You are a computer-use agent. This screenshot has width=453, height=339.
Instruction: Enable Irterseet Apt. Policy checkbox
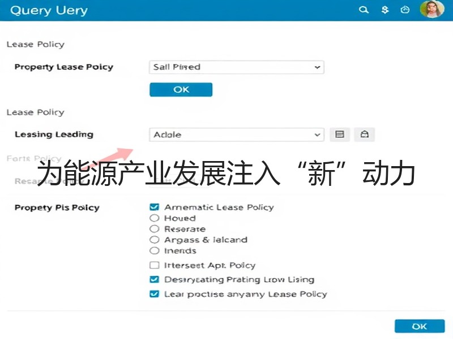154,265
